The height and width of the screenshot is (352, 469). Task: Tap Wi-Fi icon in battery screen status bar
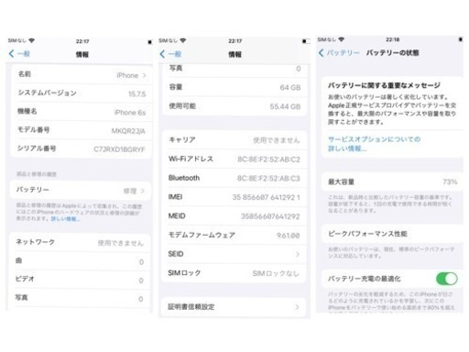[342, 39]
